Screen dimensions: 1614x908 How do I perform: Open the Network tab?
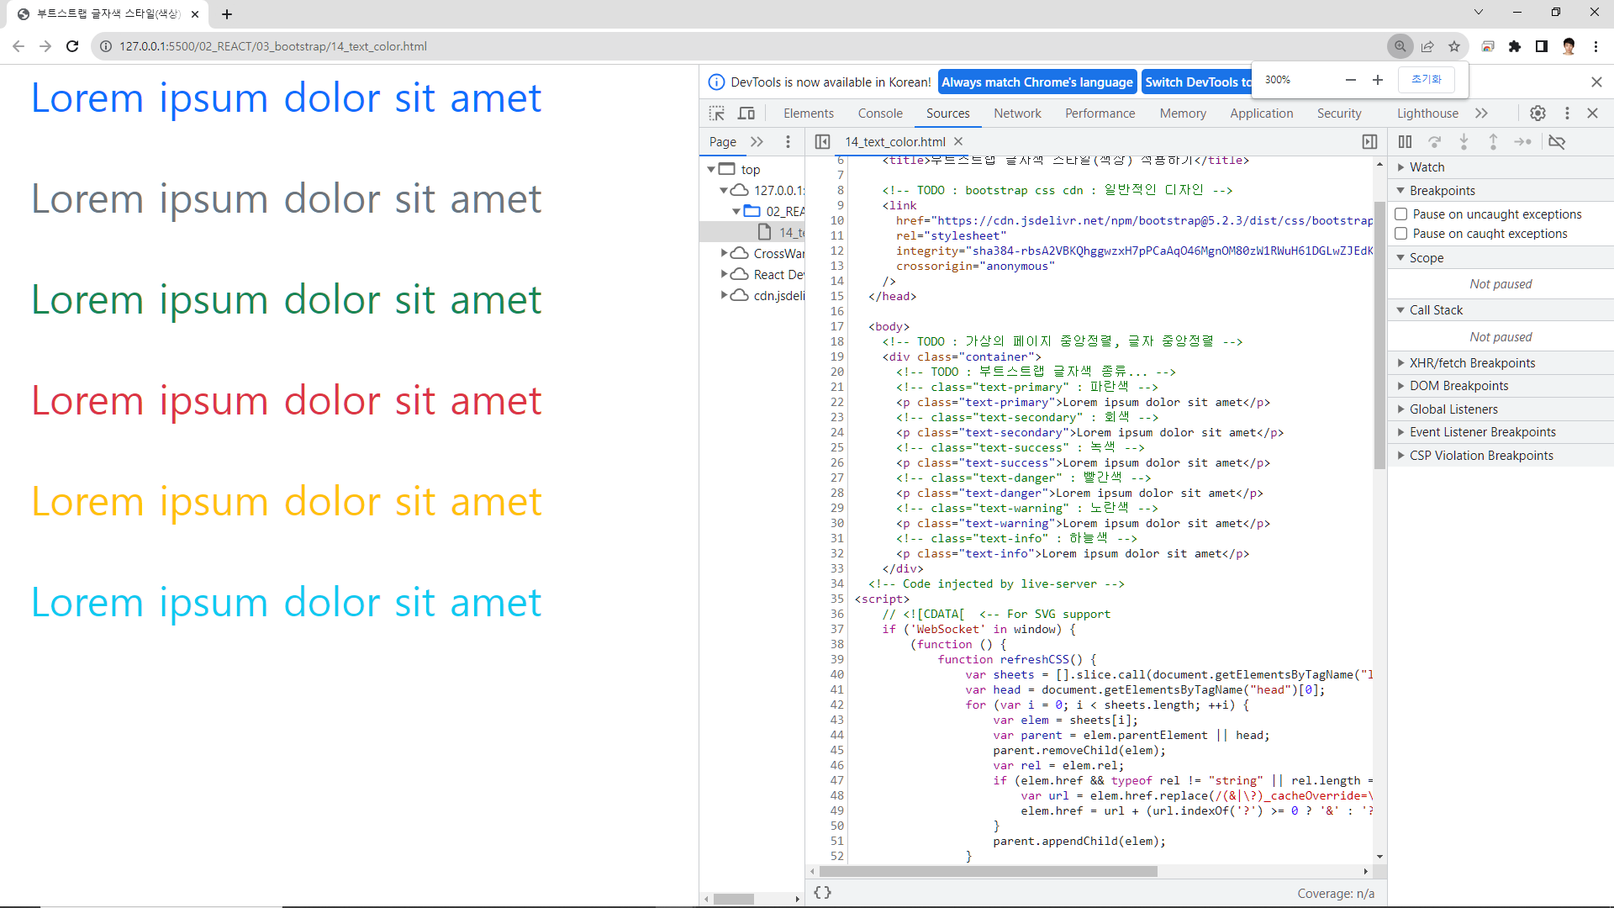click(1017, 113)
